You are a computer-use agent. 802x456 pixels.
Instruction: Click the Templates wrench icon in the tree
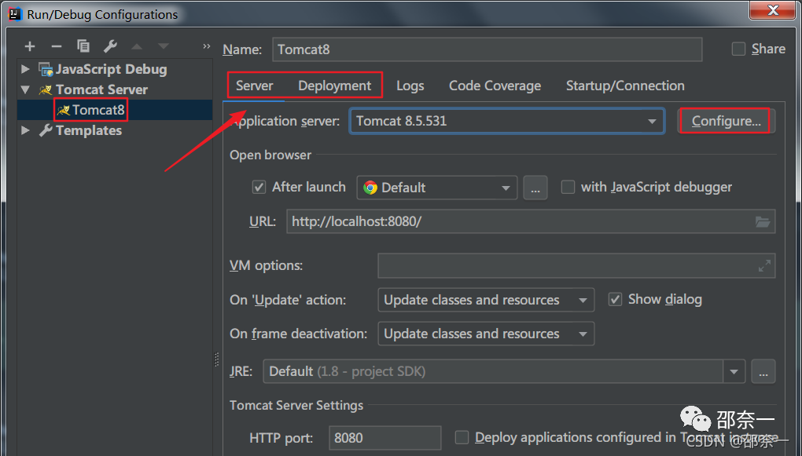click(46, 131)
